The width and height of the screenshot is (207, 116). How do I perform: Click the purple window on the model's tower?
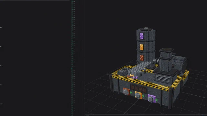point(141,36)
